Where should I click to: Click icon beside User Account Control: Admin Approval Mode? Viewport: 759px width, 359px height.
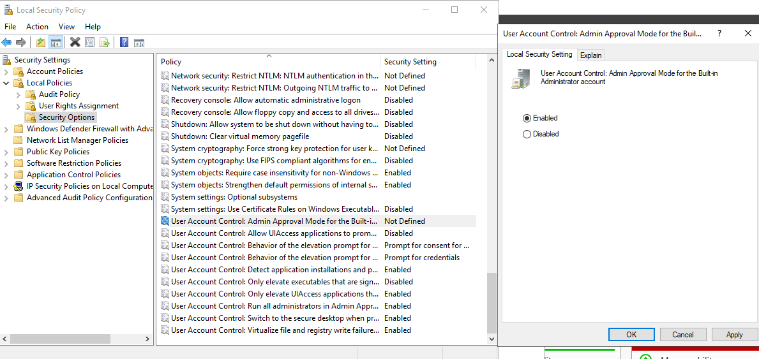165,221
